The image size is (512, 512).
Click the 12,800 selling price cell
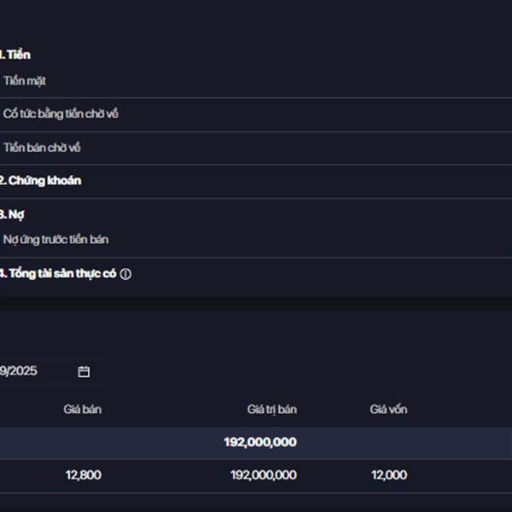click(83, 475)
